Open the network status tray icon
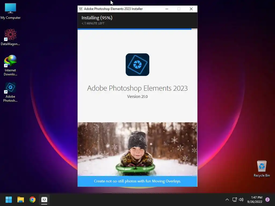The image size is (275, 206). 234,200
